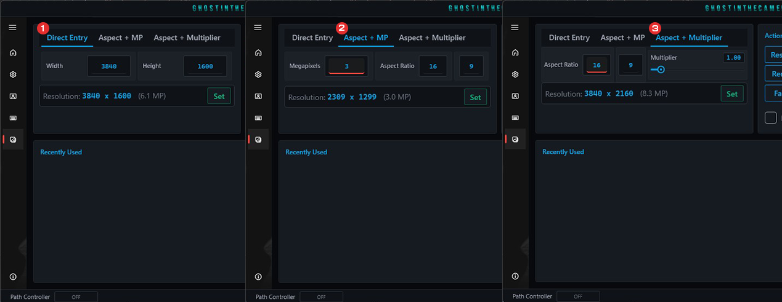Open the info icon in the 2309 x 1299 window
This screenshot has height=302, width=782.
pos(258,277)
